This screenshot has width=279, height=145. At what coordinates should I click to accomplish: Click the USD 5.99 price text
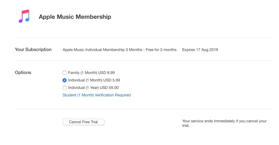tap(112, 80)
